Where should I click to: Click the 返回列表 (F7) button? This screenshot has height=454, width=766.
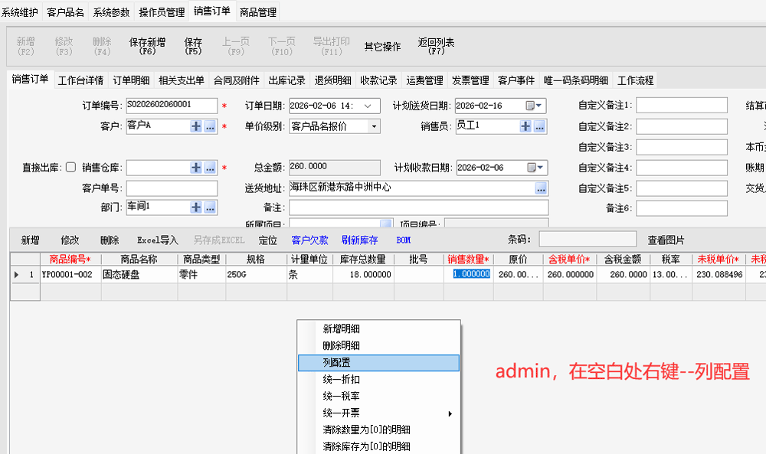click(x=436, y=46)
